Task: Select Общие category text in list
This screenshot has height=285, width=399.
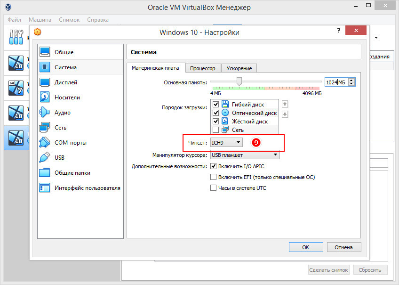Action: click(64, 52)
